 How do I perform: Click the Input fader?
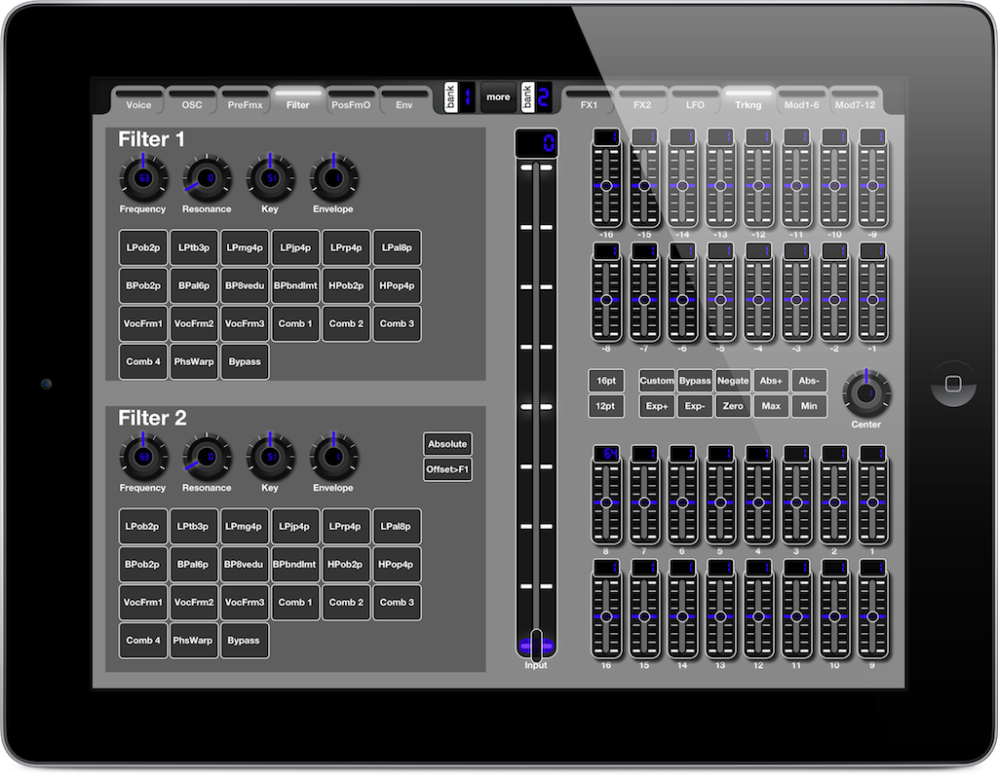click(535, 645)
